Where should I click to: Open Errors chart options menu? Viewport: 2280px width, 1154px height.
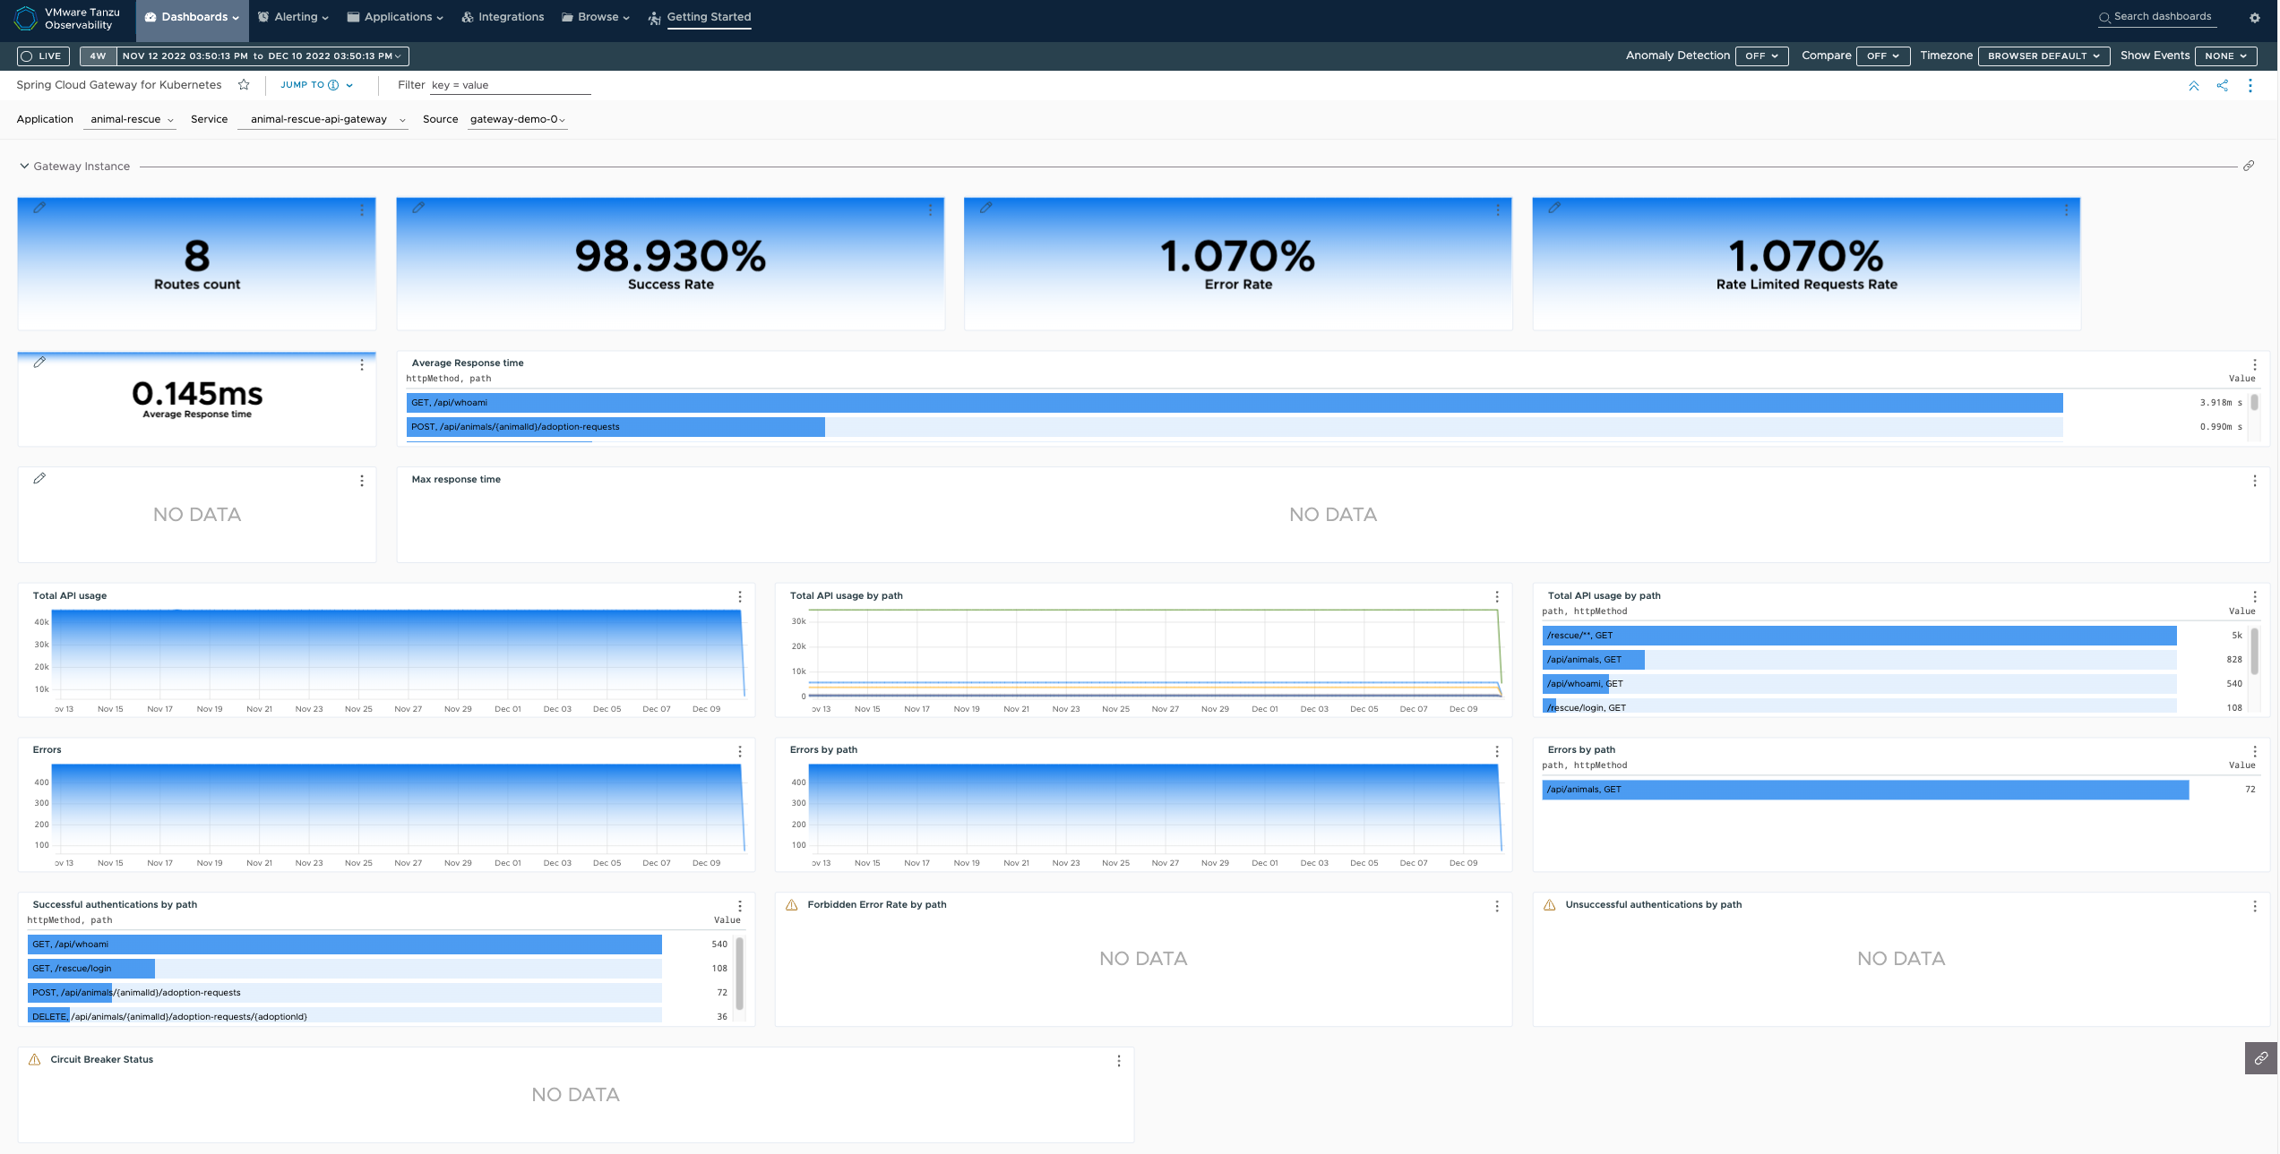[x=740, y=751]
